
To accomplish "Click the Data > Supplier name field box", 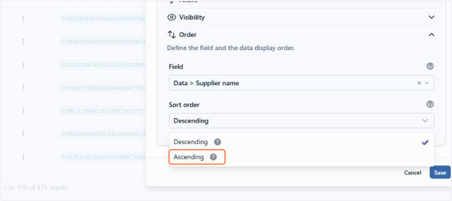I will coord(301,83).
